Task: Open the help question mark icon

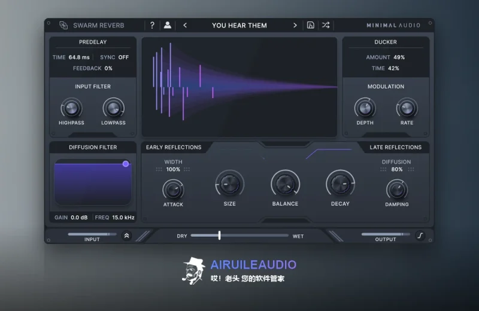Action: click(x=152, y=25)
